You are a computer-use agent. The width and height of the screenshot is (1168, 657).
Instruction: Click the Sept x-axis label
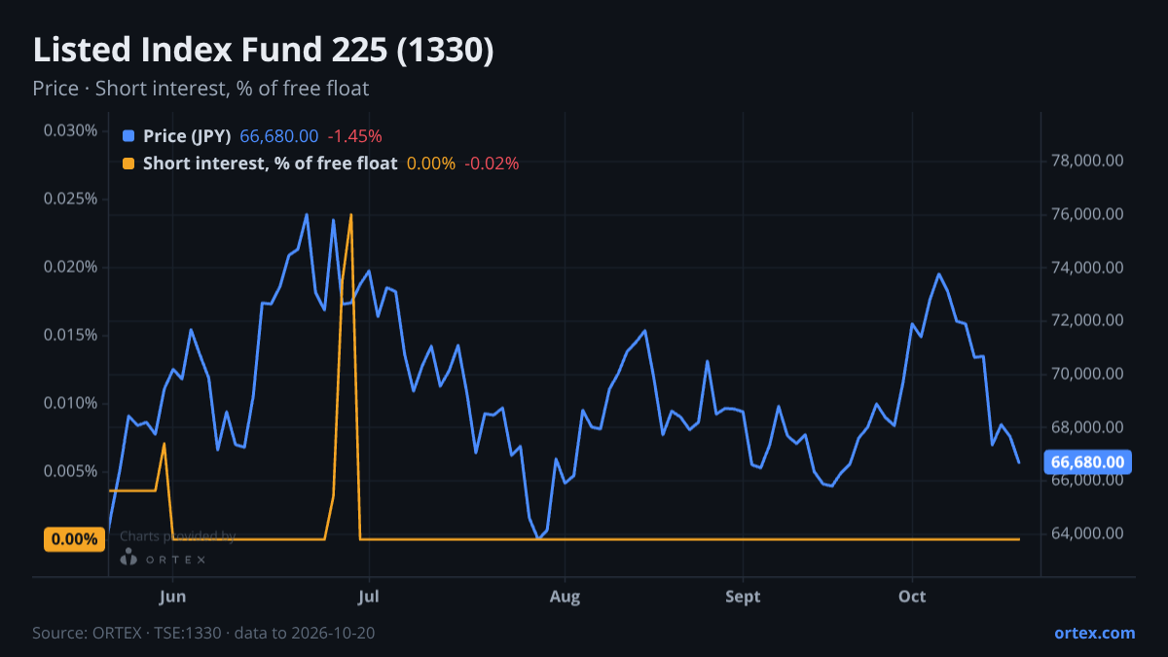pos(743,597)
